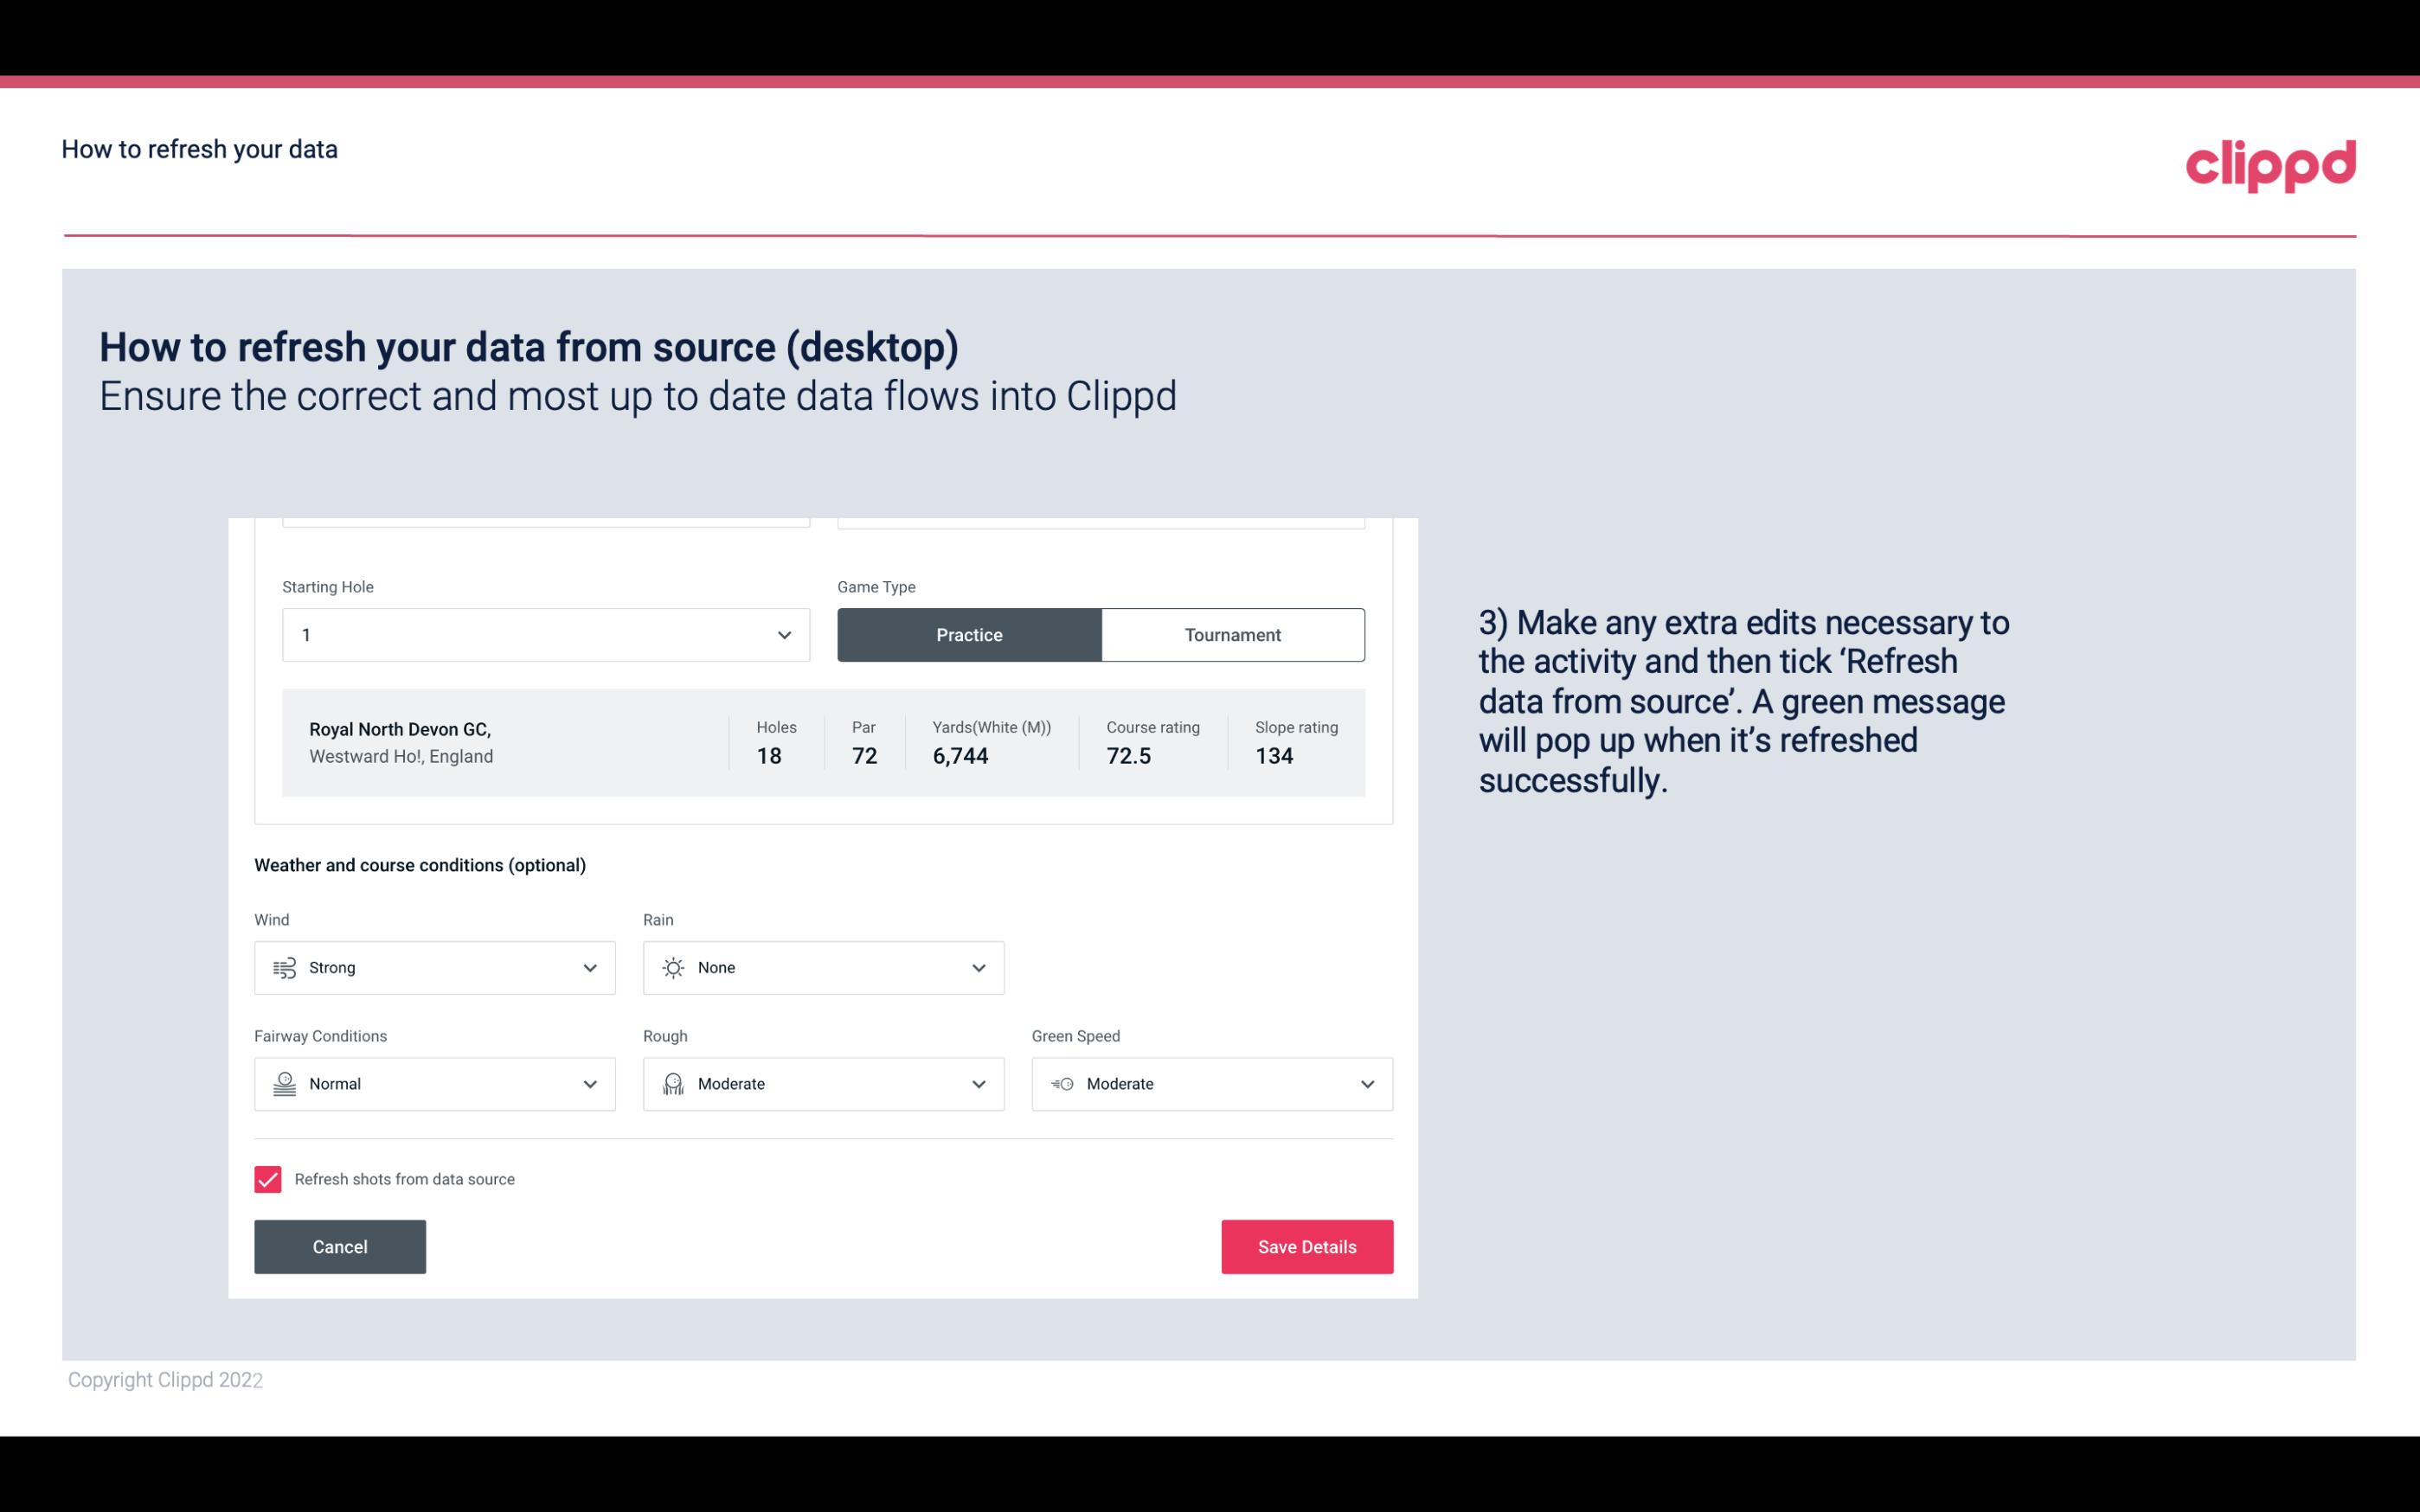
Task: Enable the Practice game type toggle
Action: [969, 634]
